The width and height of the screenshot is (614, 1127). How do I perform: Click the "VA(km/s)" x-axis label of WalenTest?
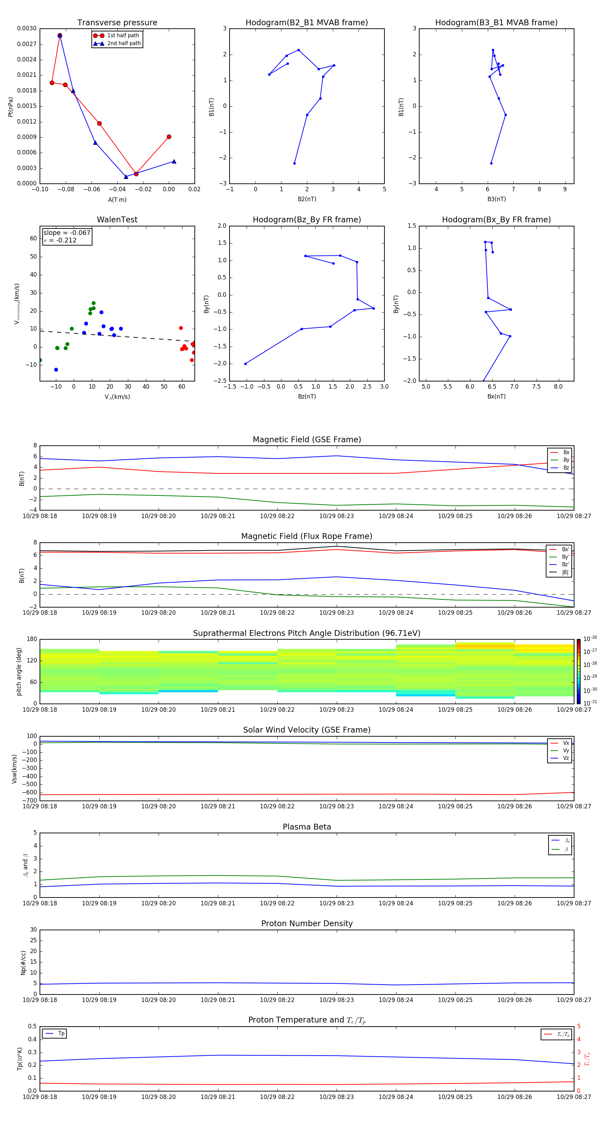[x=117, y=397]
